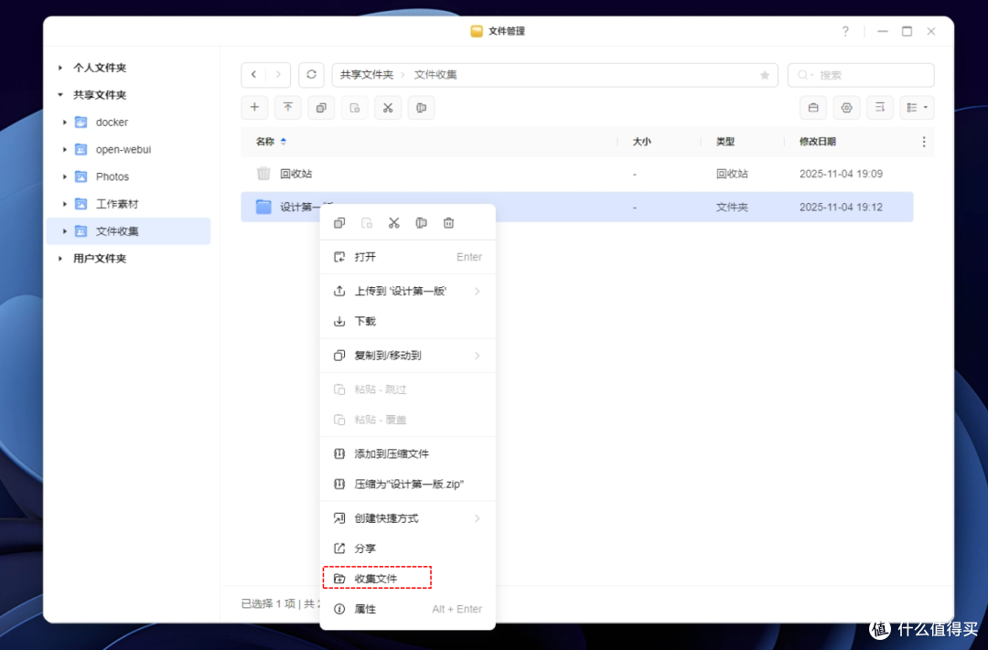The image size is (988, 650).
Task: Sort by the 类型 column header
Action: pyautogui.click(x=725, y=142)
